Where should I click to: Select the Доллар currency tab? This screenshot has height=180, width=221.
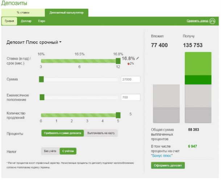tap(26, 21)
